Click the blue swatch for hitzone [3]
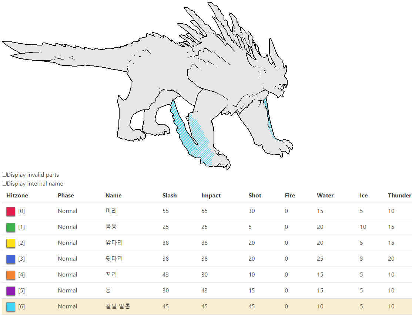This screenshot has width=412, height=315. point(11,259)
